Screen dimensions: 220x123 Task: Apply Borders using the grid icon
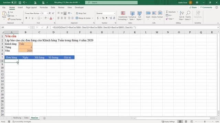[39, 18]
